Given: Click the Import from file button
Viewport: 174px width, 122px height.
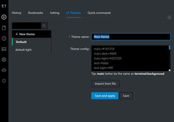Looking at the screenshot, I should pos(105,84).
